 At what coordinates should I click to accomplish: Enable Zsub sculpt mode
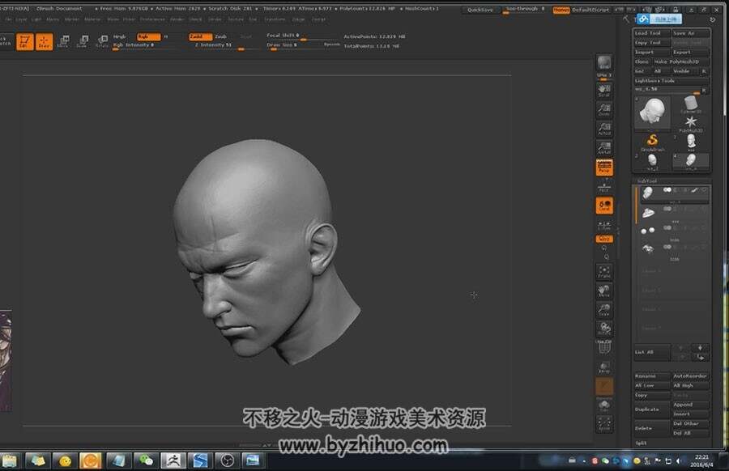(221, 36)
